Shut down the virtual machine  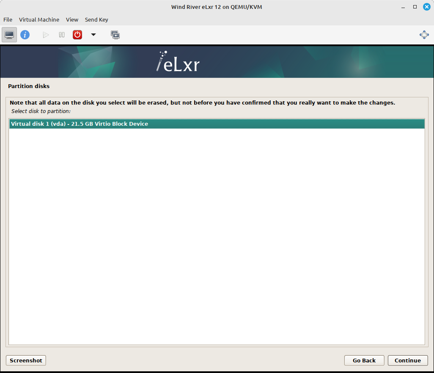(x=77, y=35)
